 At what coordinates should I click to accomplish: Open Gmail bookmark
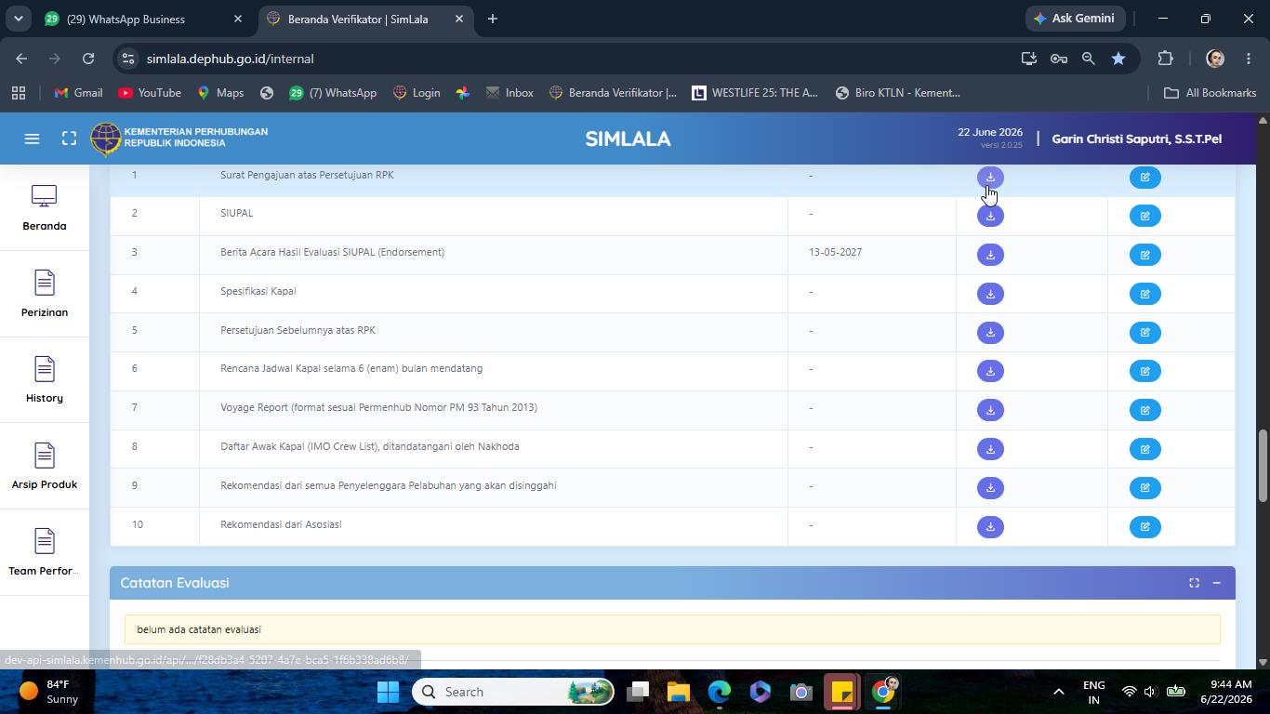pos(78,93)
